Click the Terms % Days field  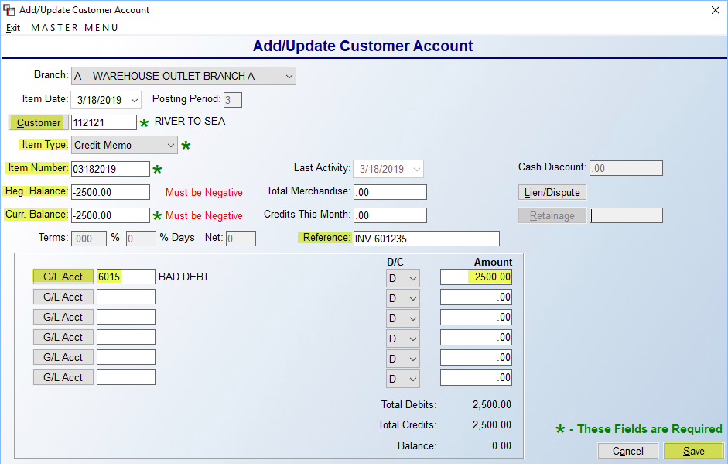tap(141, 239)
